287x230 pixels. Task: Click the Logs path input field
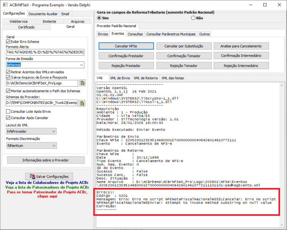coord(42,83)
